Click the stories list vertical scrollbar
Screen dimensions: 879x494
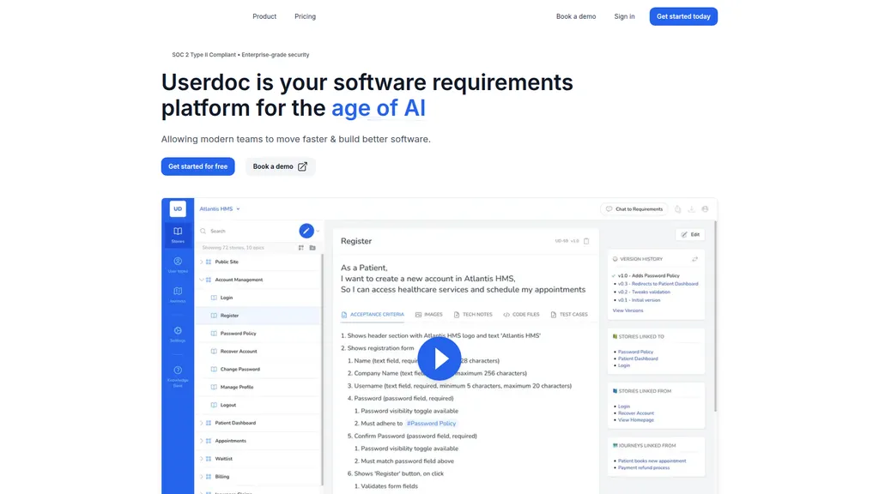tap(323, 370)
